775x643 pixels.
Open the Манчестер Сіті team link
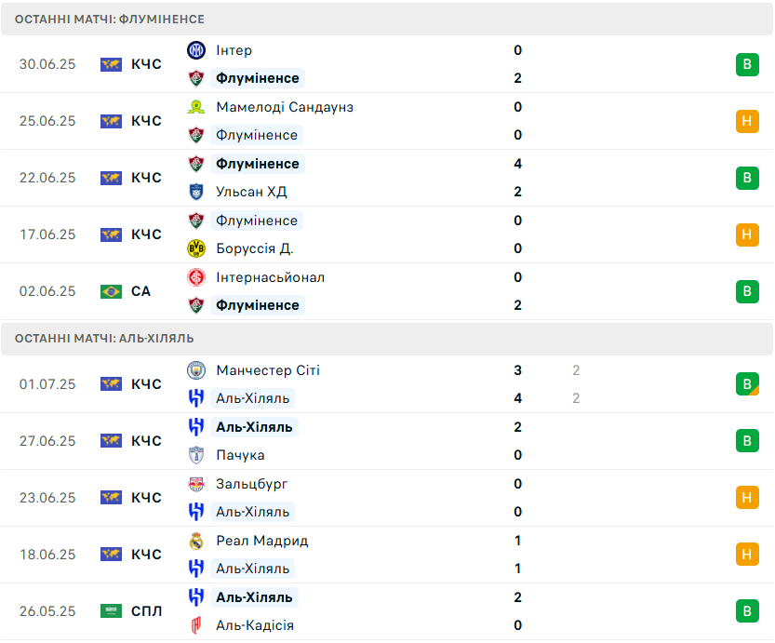click(x=268, y=370)
